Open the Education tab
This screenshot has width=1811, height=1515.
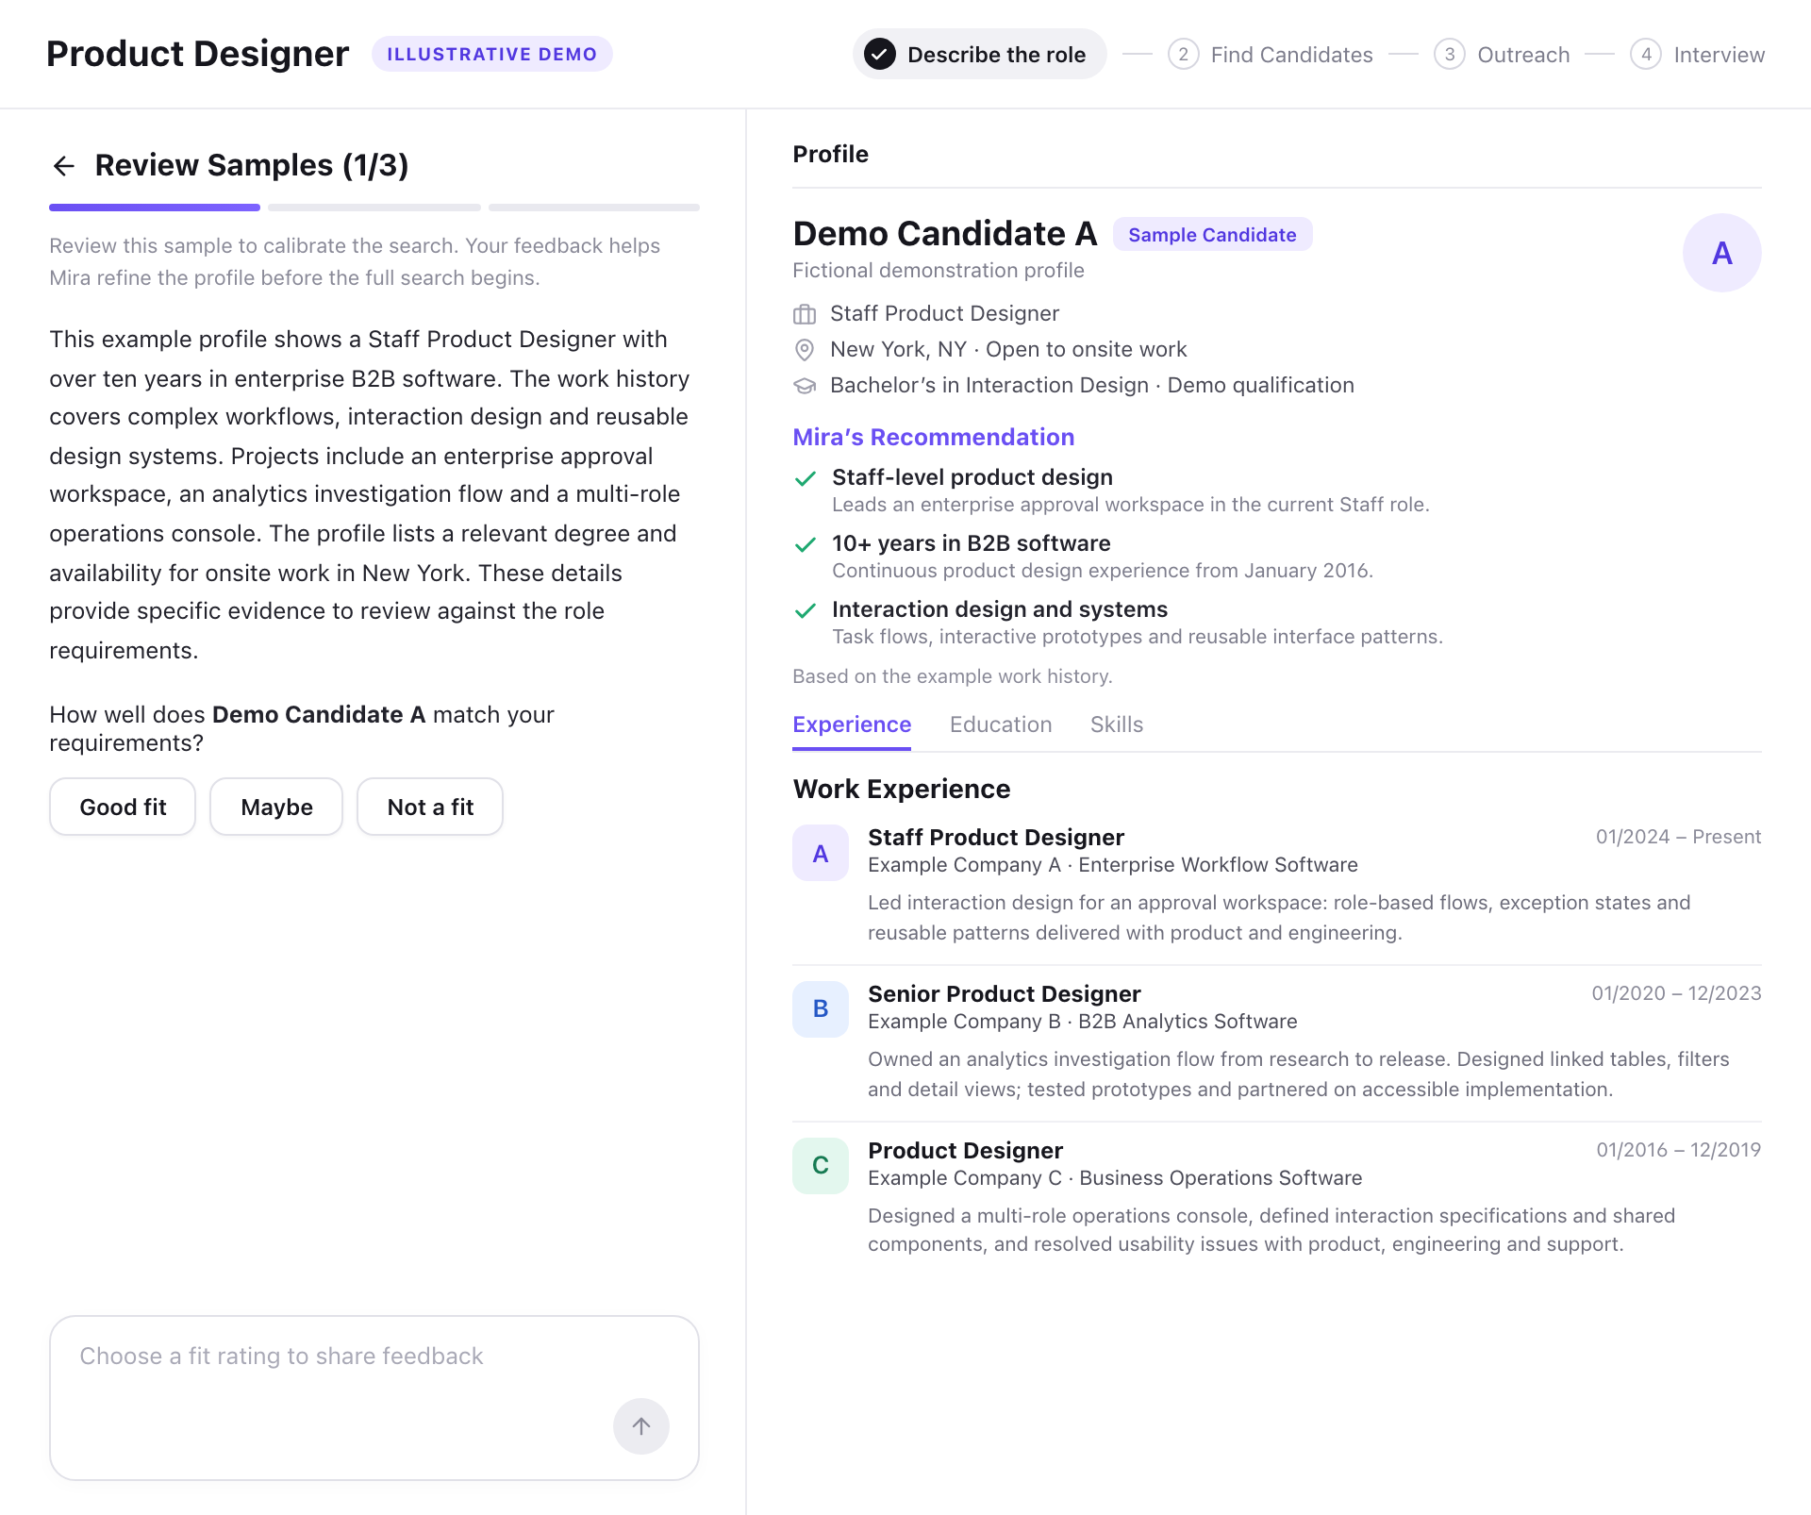click(x=1001, y=724)
